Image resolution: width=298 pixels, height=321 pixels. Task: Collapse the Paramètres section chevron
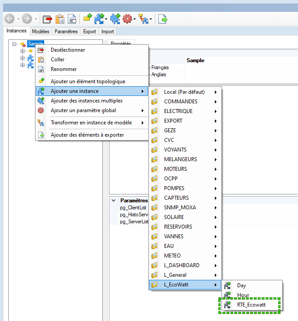pyautogui.click(x=114, y=201)
